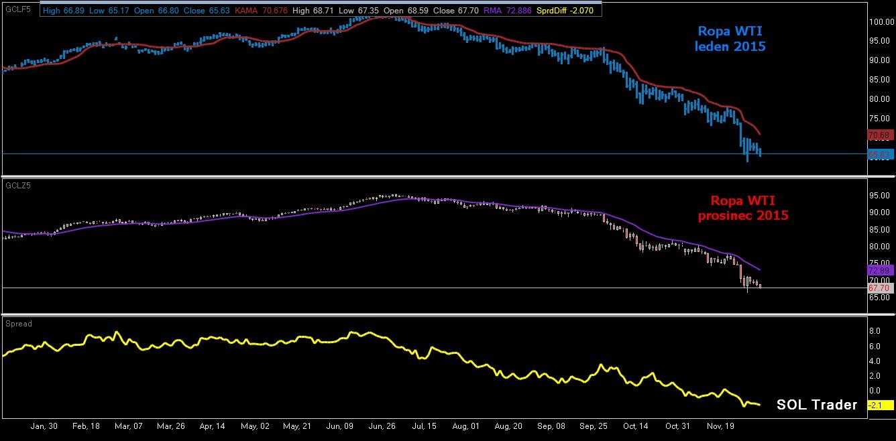The width and height of the screenshot is (896, 441).
Task: Select the Ropa WTI prosinec 2015 annotation
Action: [x=743, y=208]
